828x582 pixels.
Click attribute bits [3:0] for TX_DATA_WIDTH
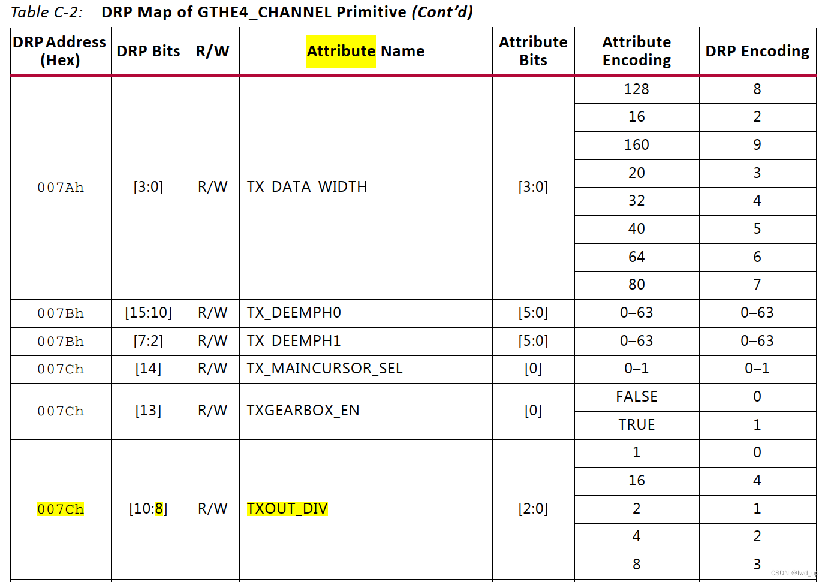[533, 187]
